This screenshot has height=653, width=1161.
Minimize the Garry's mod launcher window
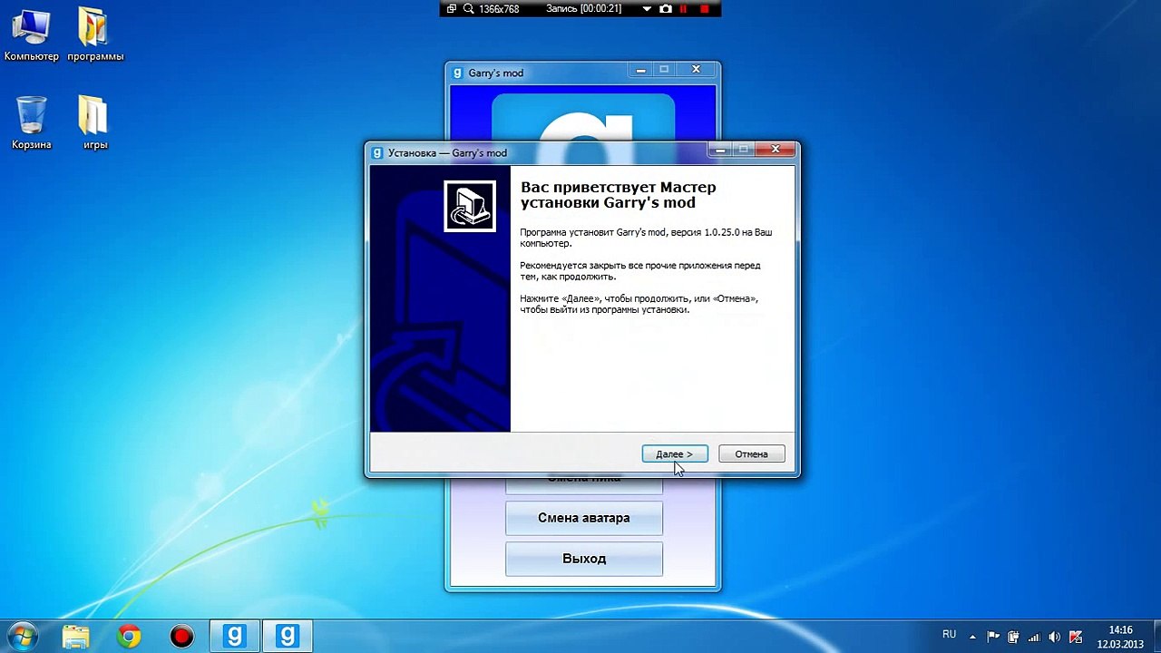click(x=641, y=70)
